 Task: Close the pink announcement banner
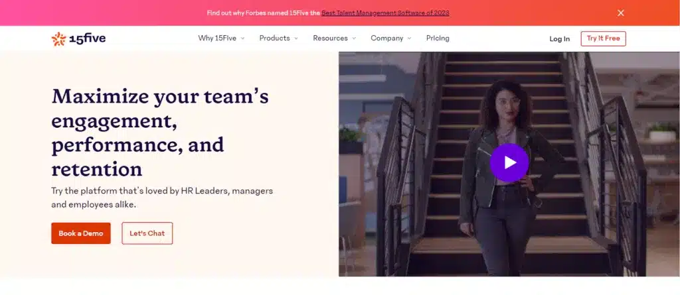621,13
